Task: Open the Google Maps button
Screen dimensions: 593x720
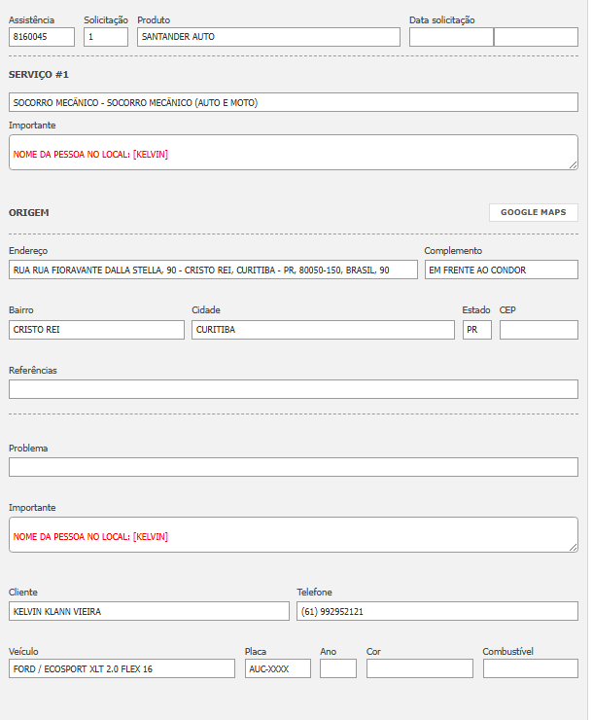Action: pos(533,212)
